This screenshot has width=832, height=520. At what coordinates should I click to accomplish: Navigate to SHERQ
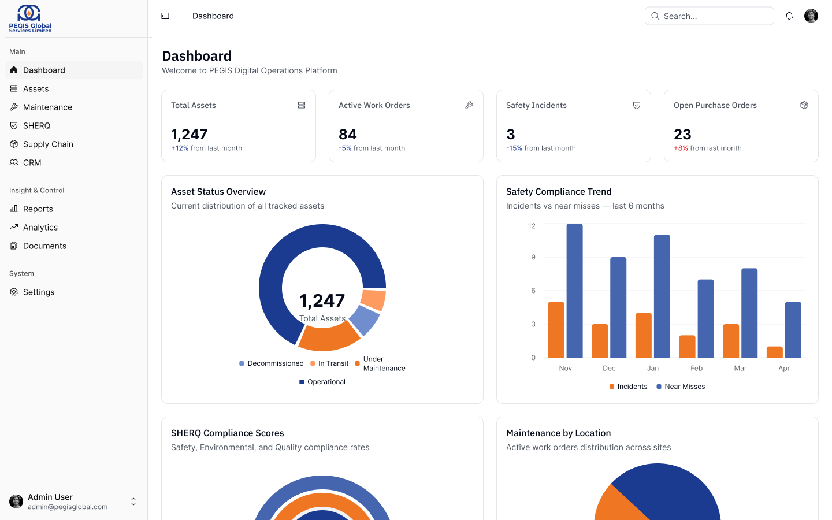[73, 125]
